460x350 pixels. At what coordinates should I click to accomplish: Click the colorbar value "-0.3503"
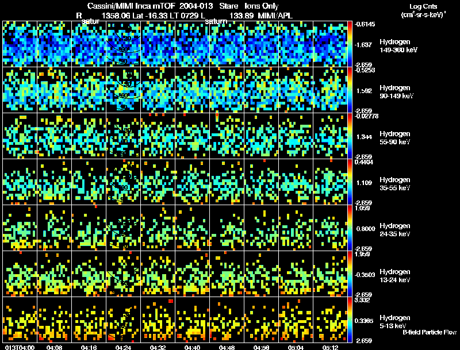(x=365, y=275)
